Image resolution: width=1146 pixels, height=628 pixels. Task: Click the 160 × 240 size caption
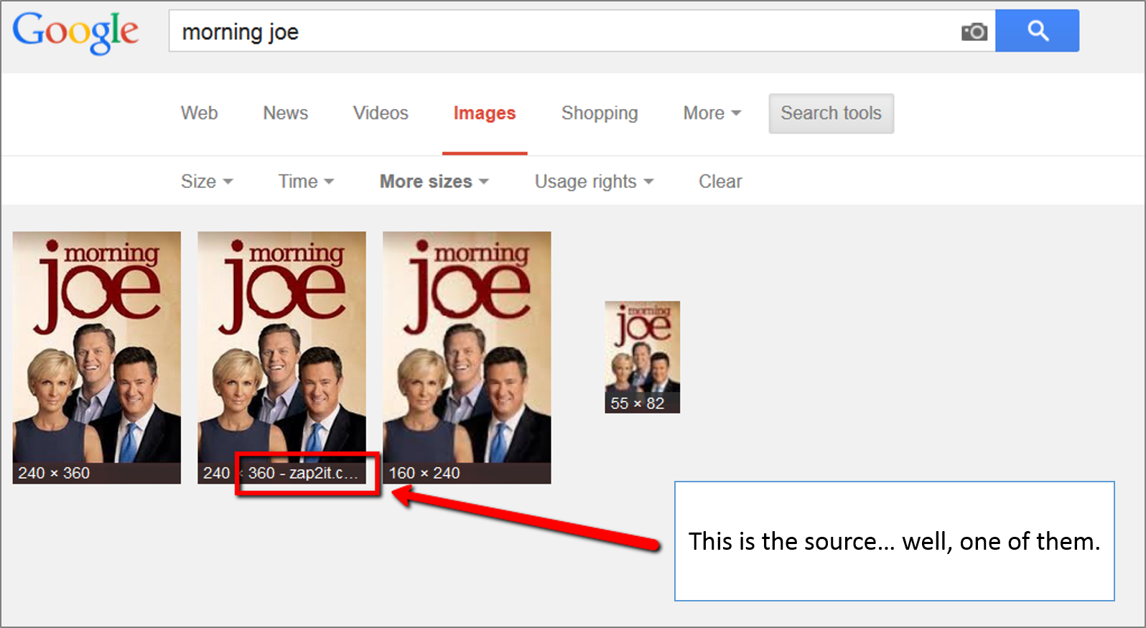coord(424,473)
